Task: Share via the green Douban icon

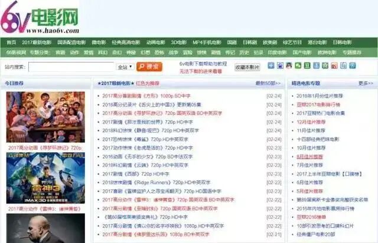Action: click(307, 65)
